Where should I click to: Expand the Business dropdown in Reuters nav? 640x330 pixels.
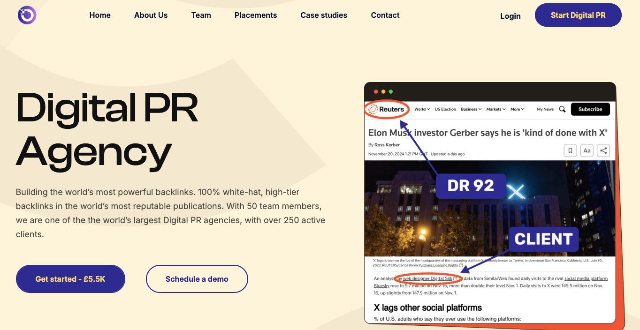(x=471, y=109)
